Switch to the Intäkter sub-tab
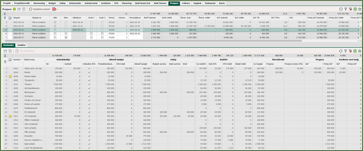This screenshot has width=363, height=151. [x=22, y=45]
